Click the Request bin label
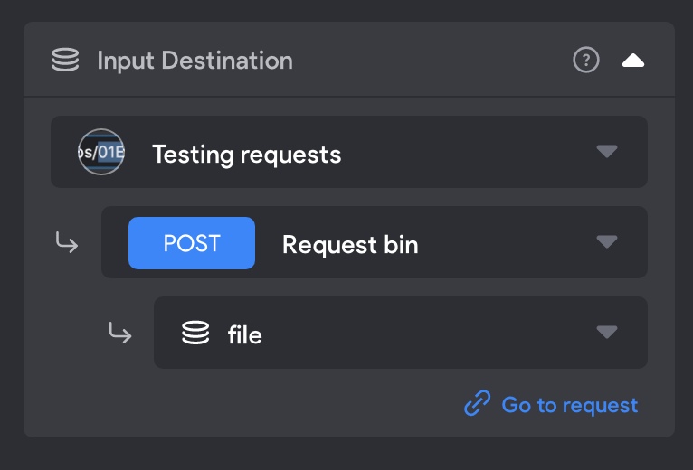Image resolution: width=693 pixels, height=470 pixels. tap(350, 244)
